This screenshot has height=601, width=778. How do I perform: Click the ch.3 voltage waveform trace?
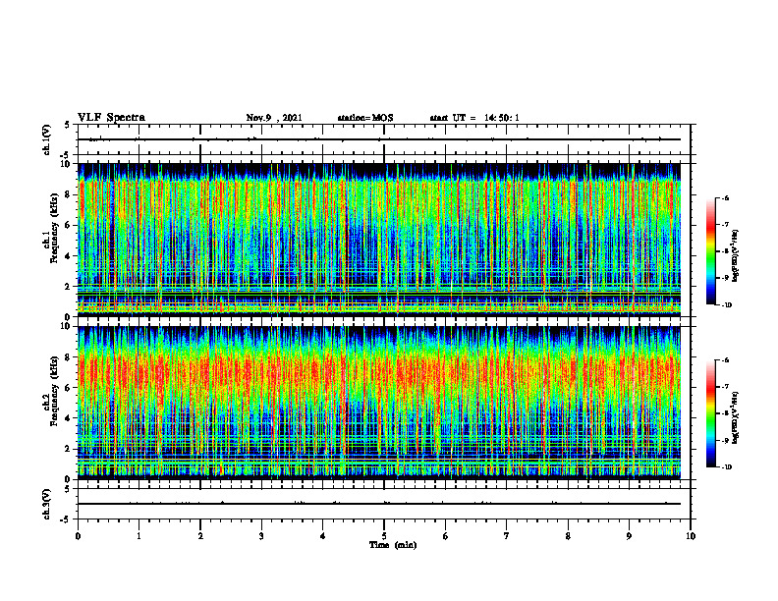pyautogui.click(x=379, y=504)
